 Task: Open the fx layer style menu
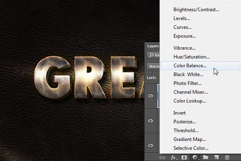point(174,157)
